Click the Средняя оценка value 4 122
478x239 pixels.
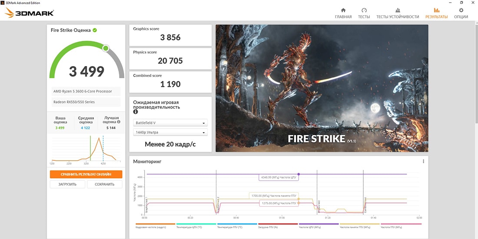coord(85,128)
